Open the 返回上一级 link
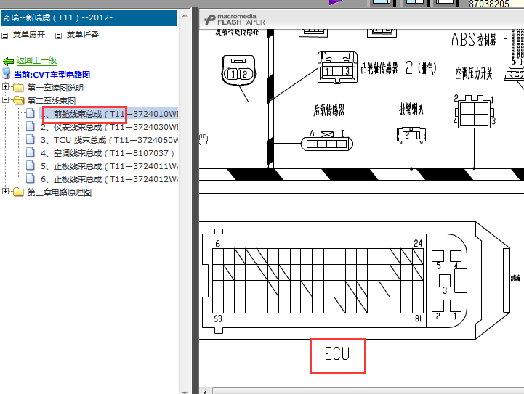 pos(37,60)
